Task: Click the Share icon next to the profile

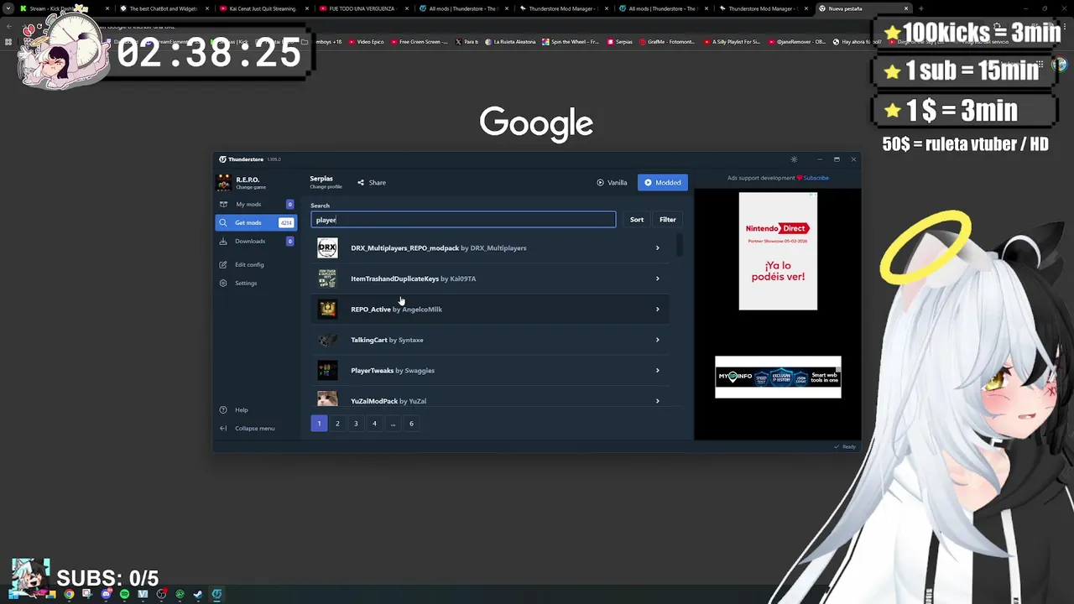Action: (x=361, y=182)
